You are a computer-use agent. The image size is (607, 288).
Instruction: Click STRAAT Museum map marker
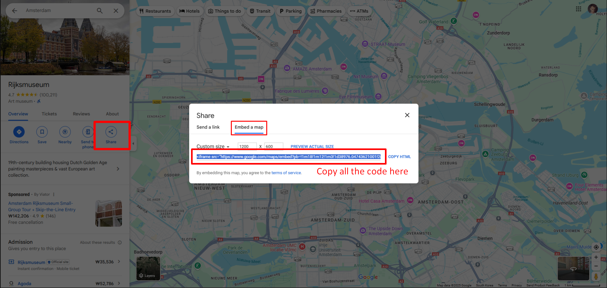(365, 44)
